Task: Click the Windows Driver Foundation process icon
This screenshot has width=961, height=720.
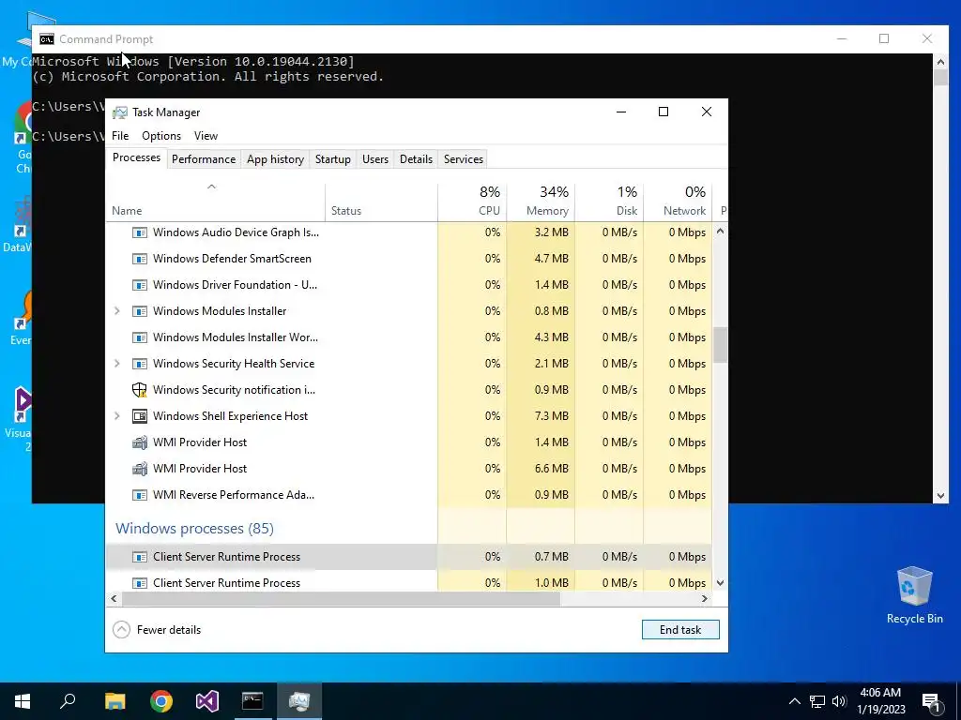Action: coord(140,285)
